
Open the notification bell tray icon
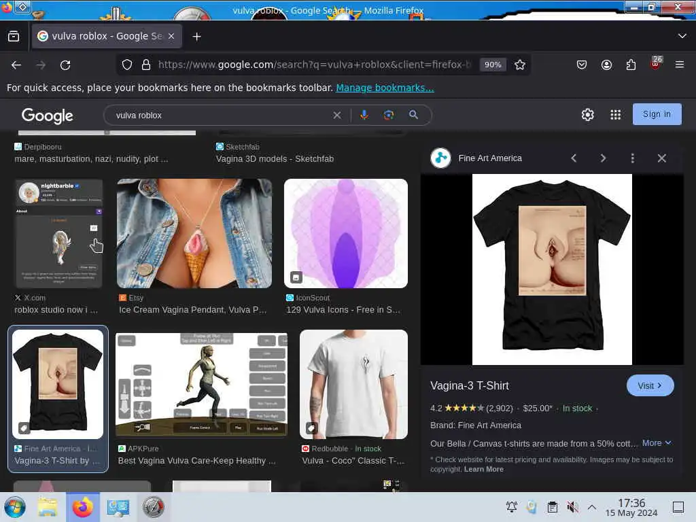point(512,507)
